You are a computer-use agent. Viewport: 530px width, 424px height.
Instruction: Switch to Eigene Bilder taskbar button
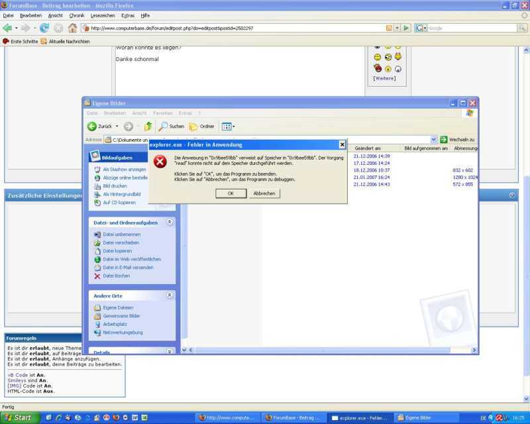click(x=427, y=418)
